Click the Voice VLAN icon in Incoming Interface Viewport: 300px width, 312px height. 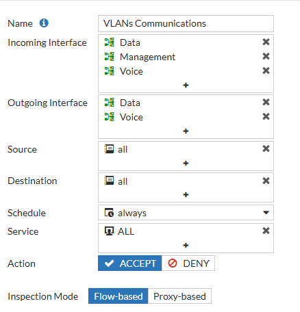tap(109, 71)
